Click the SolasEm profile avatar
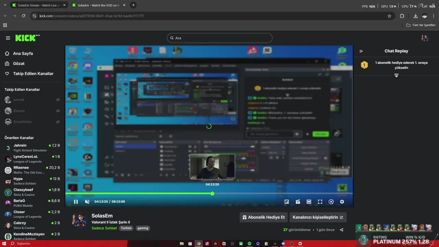 click(80, 220)
